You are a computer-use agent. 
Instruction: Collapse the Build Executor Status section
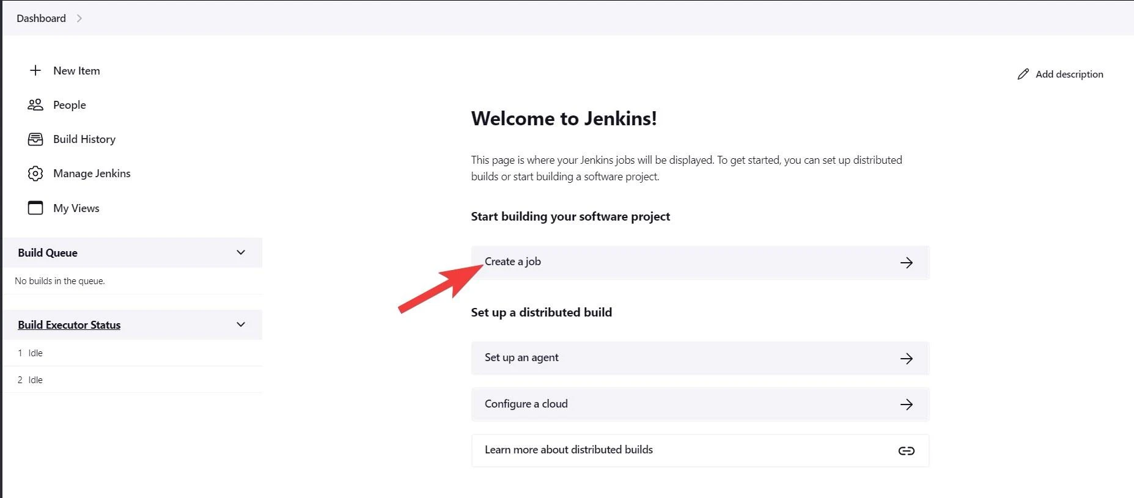[x=240, y=324]
